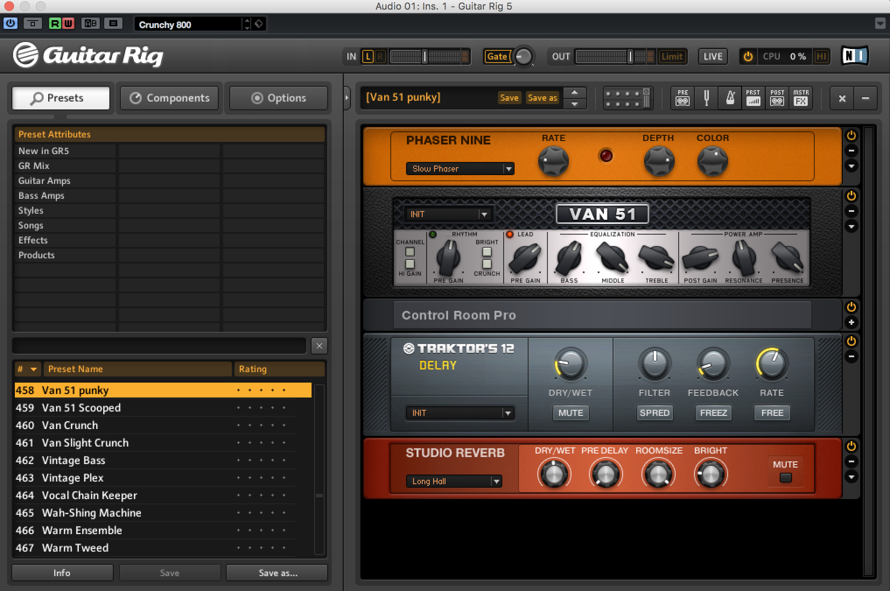Click the preset search input field
This screenshot has width=890, height=591.
pyautogui.click(x=159, y=346)
